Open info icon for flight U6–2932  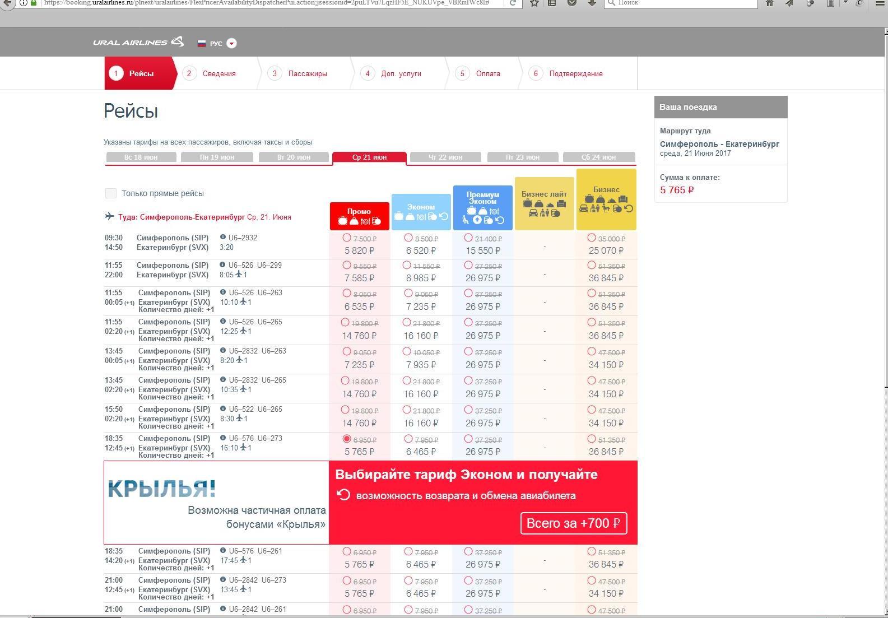(x=223, y=237)
